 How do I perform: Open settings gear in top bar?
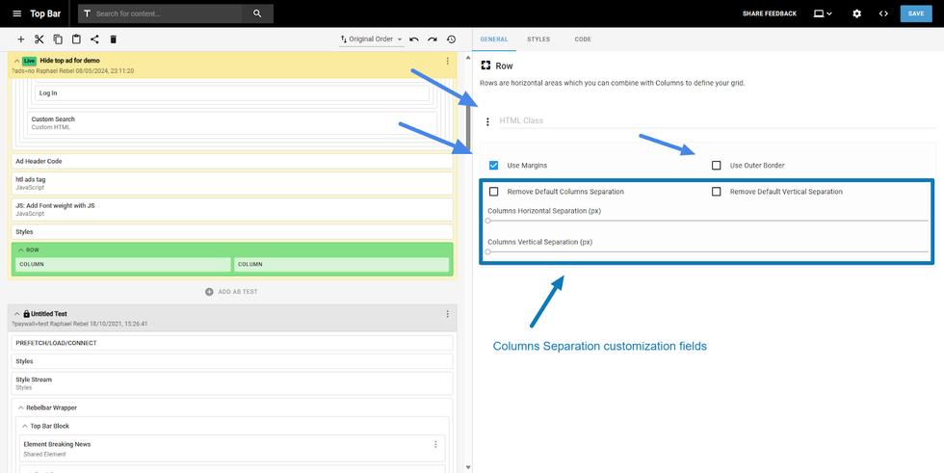(x=856, y=13)
